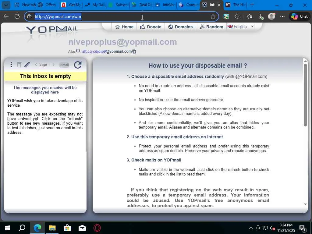The width and height of the screenshot is (312, 234).
Task: Open the notification center icon
Action: pos(303,228)
